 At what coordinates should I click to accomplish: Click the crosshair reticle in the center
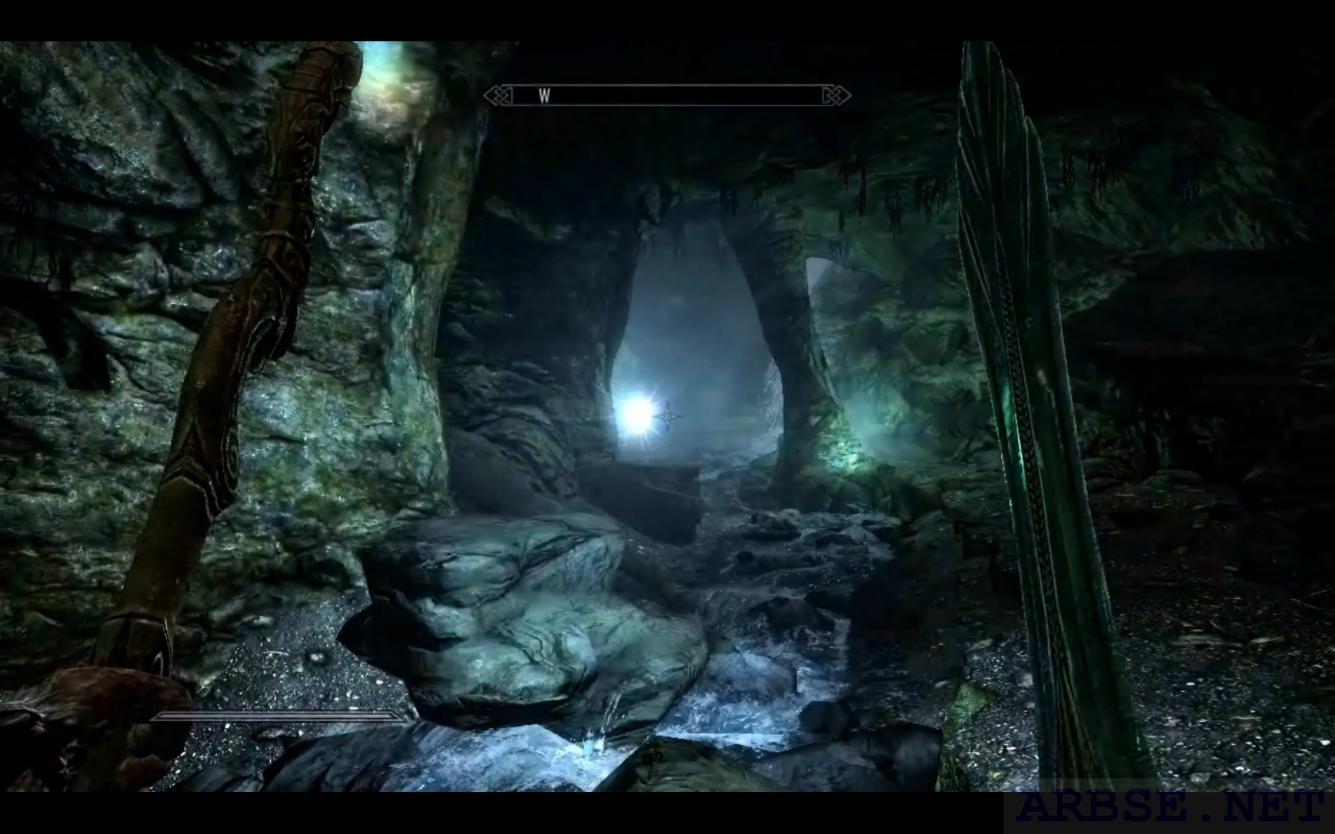pyautogui.click(x=668, y=415)
